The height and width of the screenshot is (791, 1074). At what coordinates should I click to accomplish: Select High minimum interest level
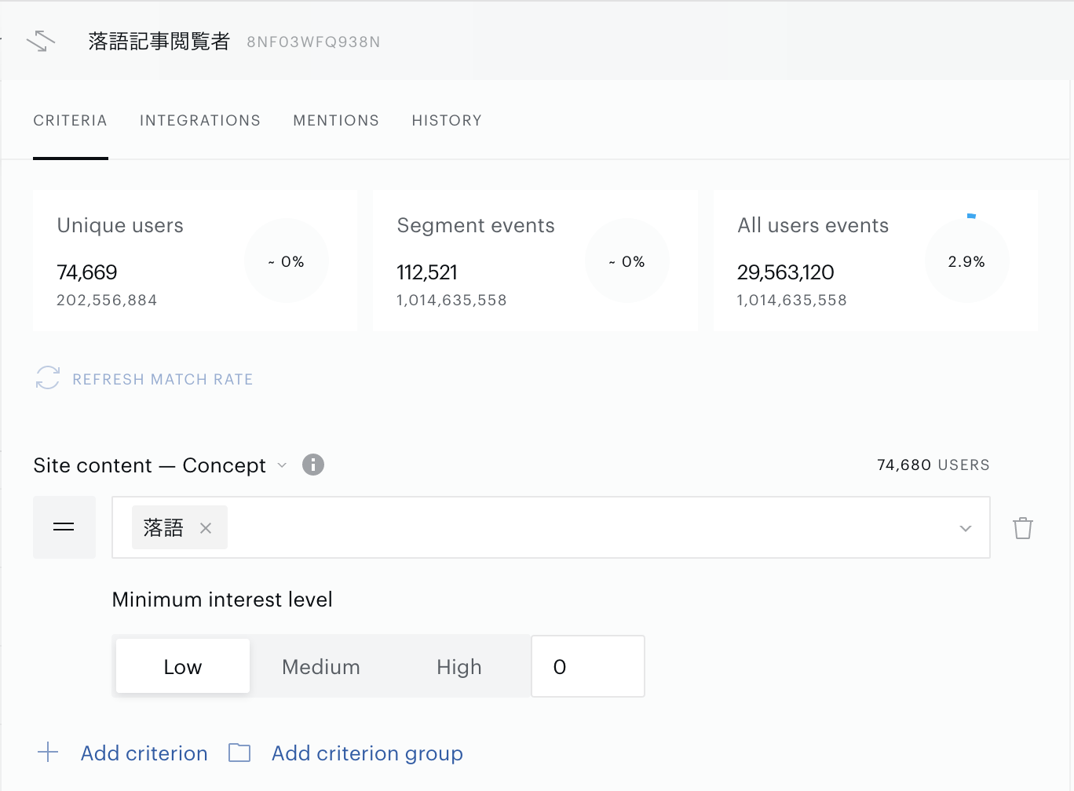pyautogui.click(x=459, y=666)
